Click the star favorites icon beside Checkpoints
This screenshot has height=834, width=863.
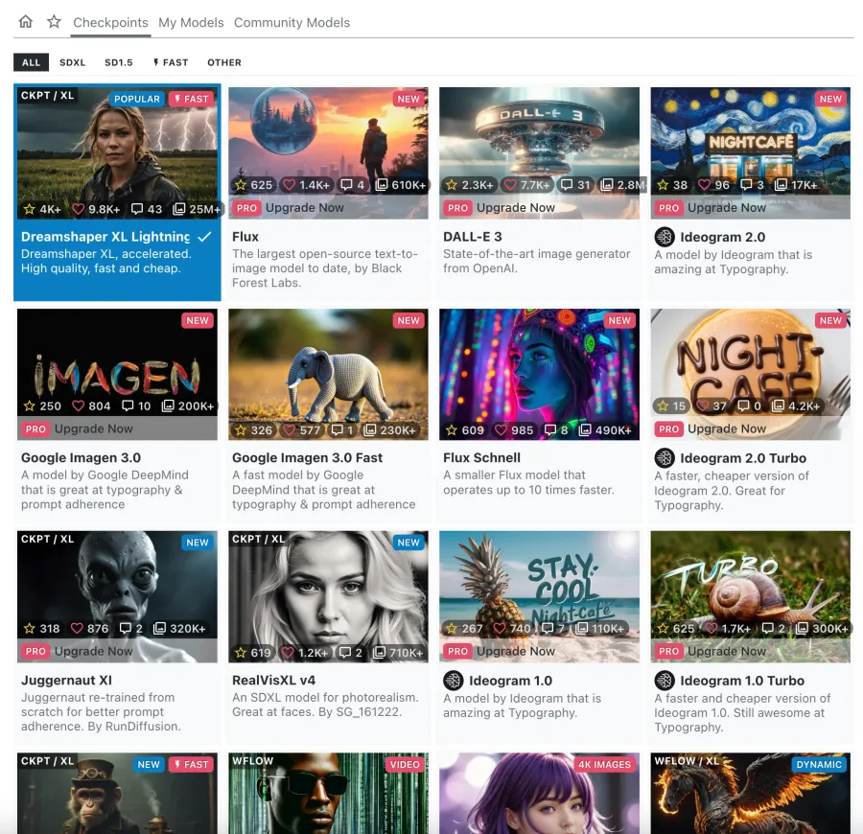[54, 22]
